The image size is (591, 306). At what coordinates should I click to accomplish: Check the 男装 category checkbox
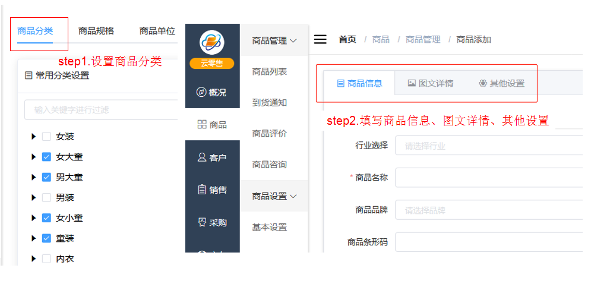pyautogui.click(x=46, y=197)
